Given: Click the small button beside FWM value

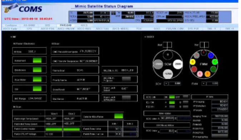Looking at the screenshot, I should tap(204, 83).
